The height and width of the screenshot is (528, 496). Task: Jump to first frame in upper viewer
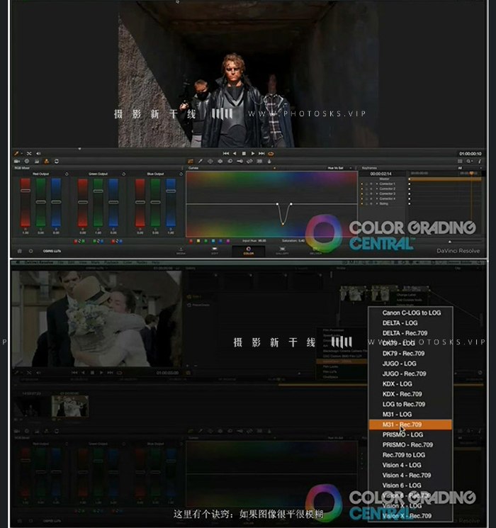(x=225, y=154)
